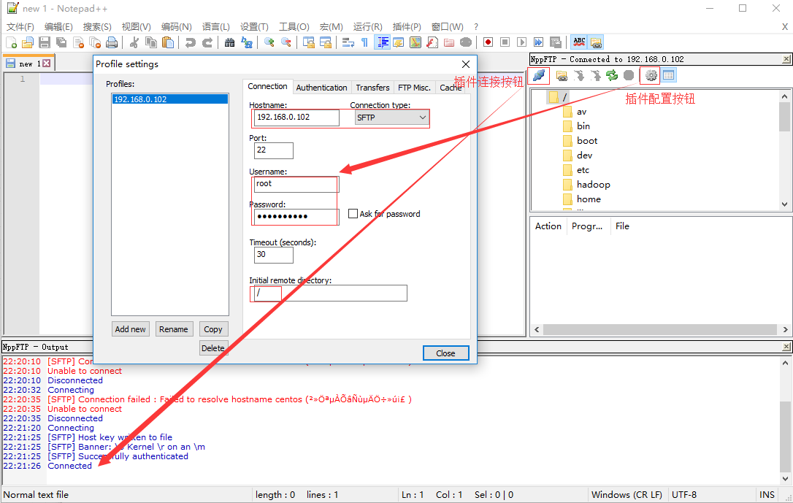Click the macro Playback icon
The height and width of the screenshot is (503, 793).
(x=522, y=42)
